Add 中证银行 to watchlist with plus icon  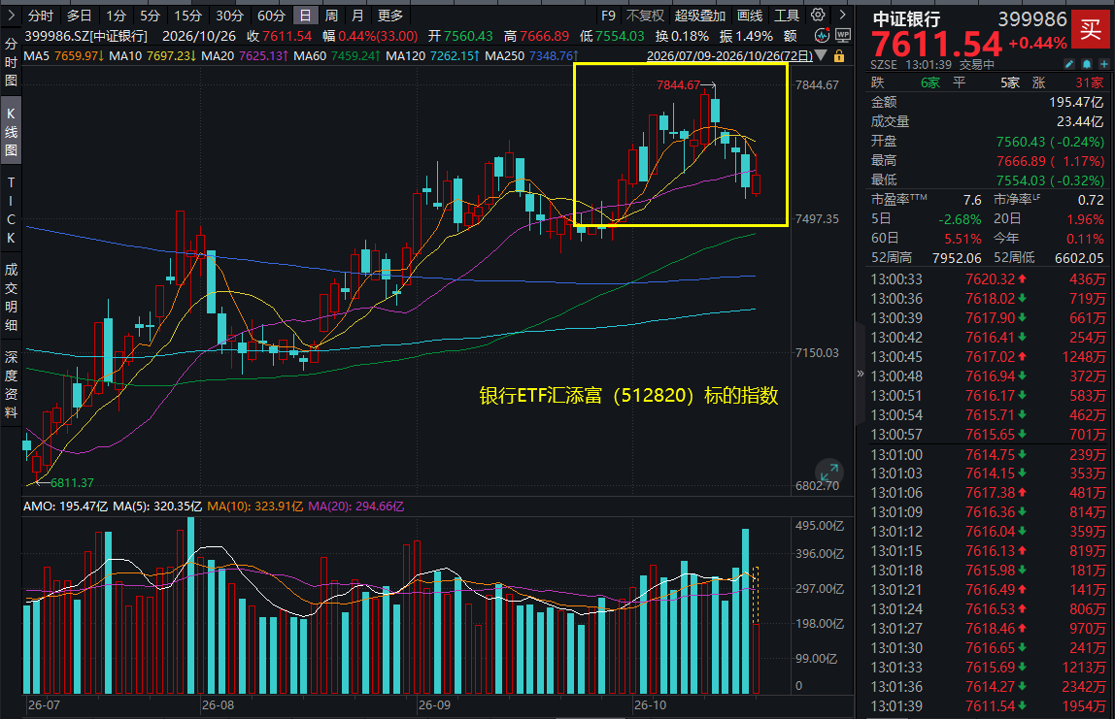pos(1103,65)
